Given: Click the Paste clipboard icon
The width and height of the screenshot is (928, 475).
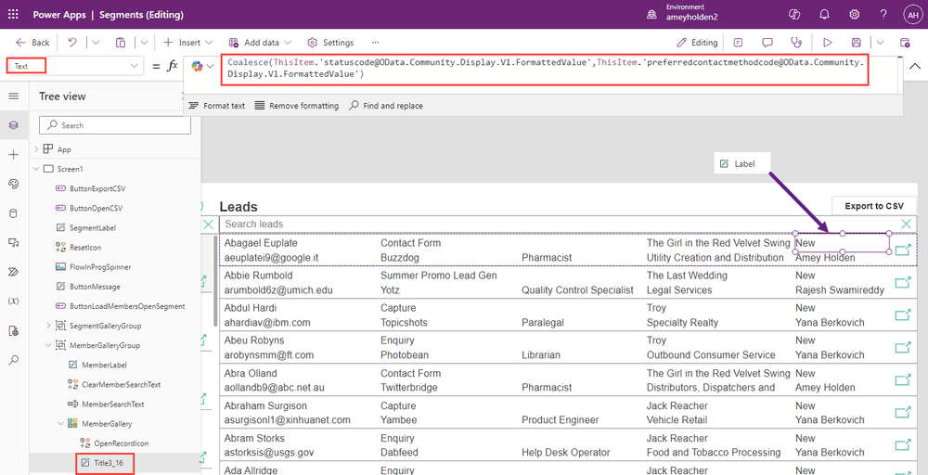Looking at the screenshot, I should [x=121, y=43].
